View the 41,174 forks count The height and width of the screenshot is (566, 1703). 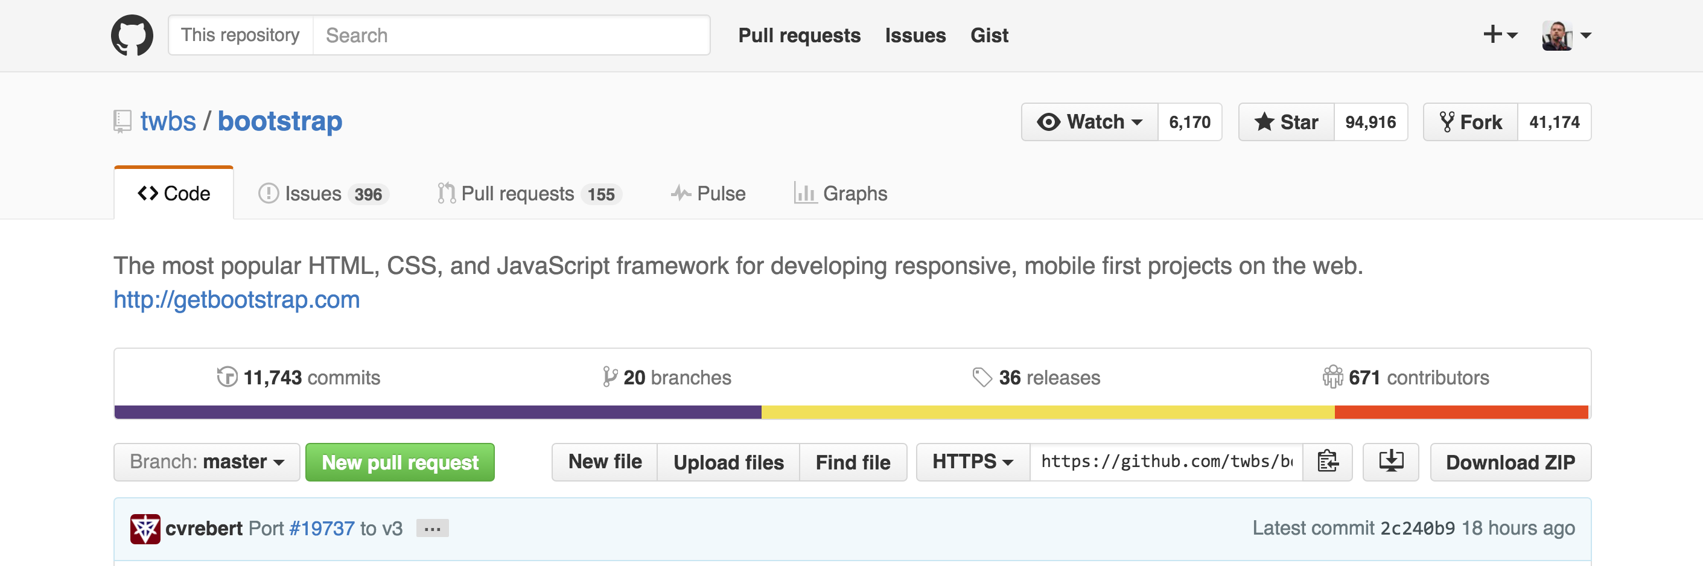(1555, 122)
